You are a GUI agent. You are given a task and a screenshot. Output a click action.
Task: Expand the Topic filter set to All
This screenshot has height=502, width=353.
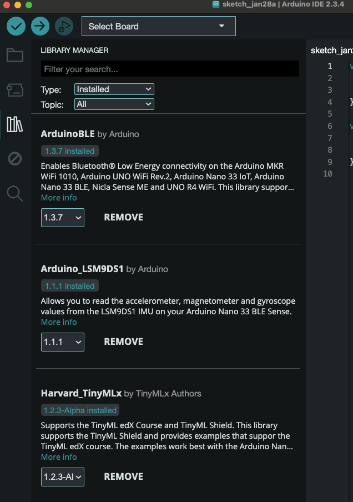coord(114,104)
